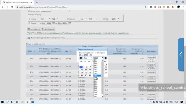Screen dimensions: 186x104
Task: Select the Квартал radio button
Action: tap(68, 19)
